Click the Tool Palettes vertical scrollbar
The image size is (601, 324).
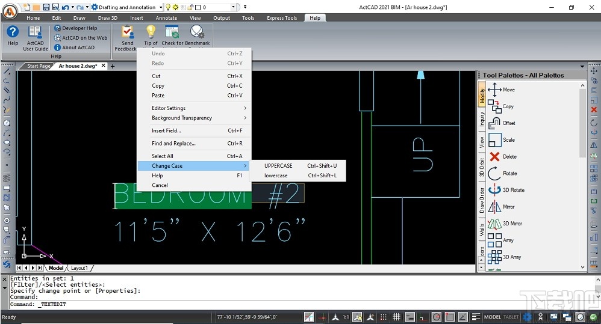tap(582, 120)
